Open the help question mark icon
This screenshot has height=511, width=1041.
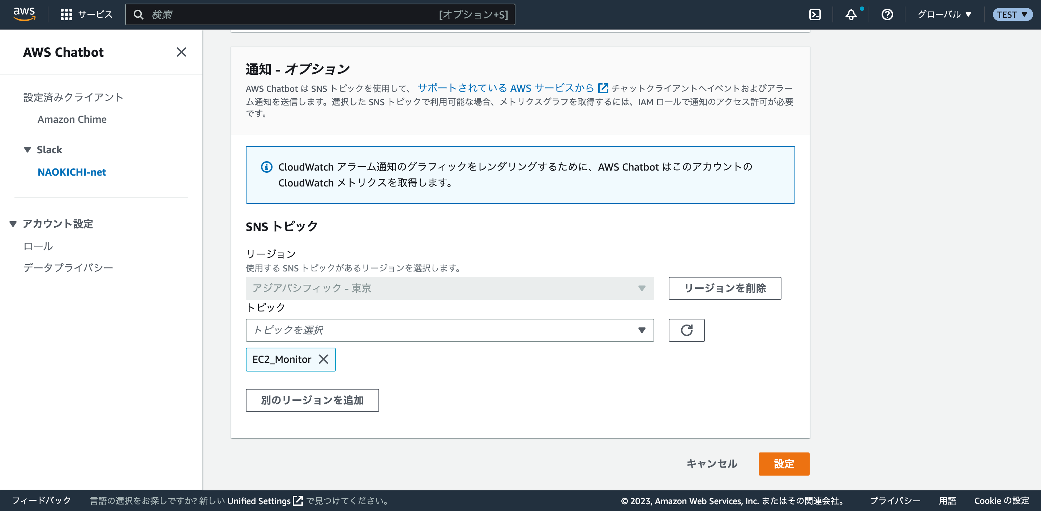887,14
